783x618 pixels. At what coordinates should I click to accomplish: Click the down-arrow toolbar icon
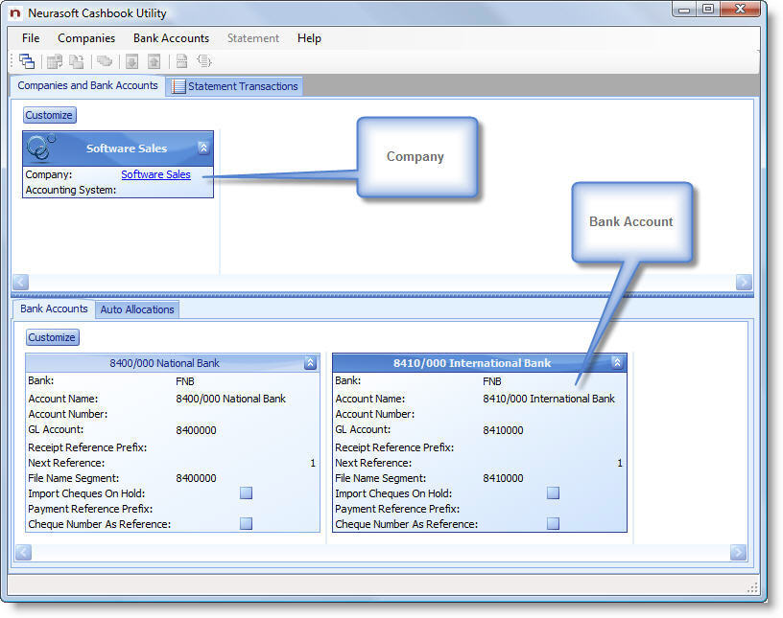pyautogui.click(x=131, y=61)
